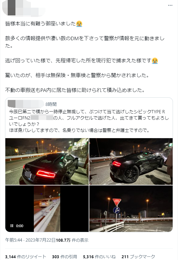This screenshot has width=178, height=260.
Task: Open the stop sign intersection photo
Action: [x=131, y=209]
